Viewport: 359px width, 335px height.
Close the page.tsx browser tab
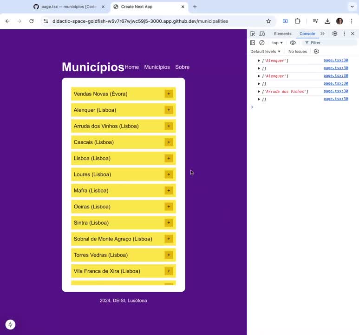103,7
